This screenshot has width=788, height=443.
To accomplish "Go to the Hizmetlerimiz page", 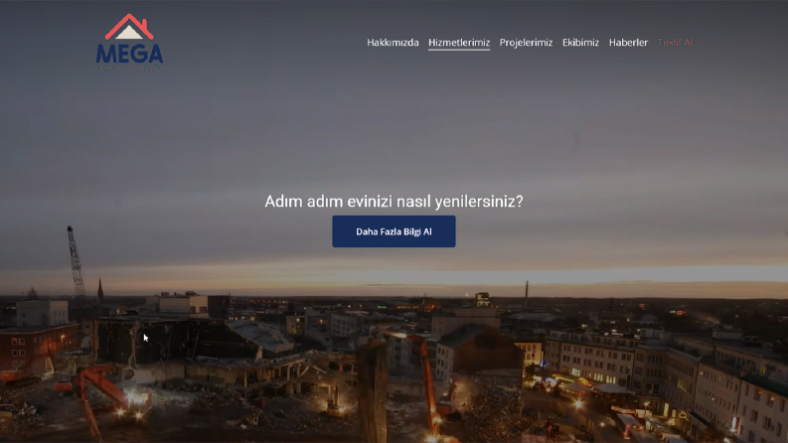I will (459, 43).
